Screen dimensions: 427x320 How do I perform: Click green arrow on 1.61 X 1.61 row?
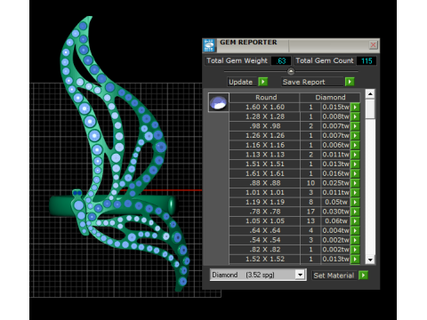pyautogui.click(x=355, y=173)
